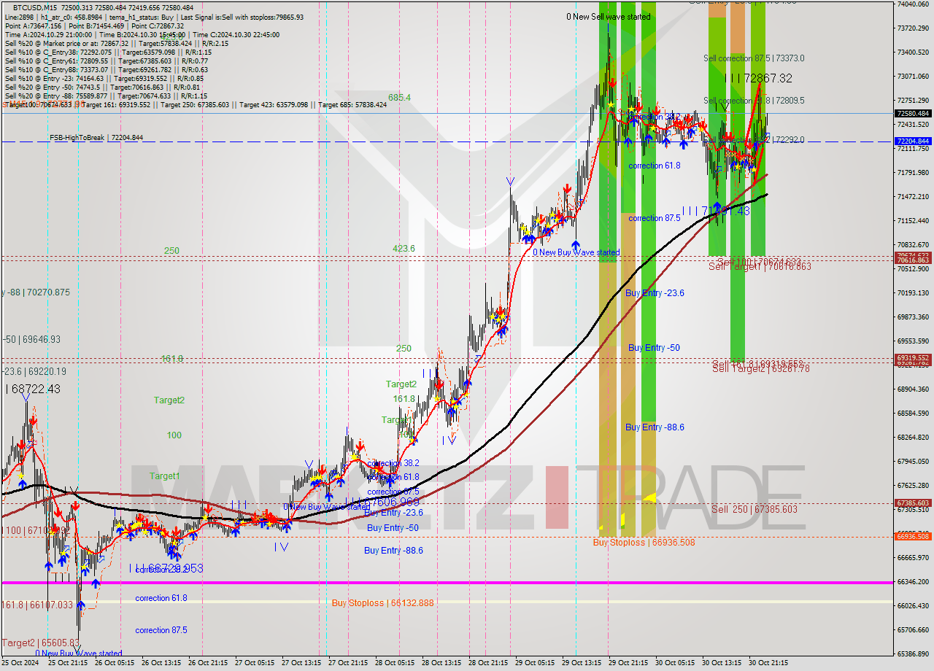Image resolution: width=934 pixels, height=671 pixels.
Task: Click the 'Buy Stoploss | 66936.508' label
Action: (644, 543)
